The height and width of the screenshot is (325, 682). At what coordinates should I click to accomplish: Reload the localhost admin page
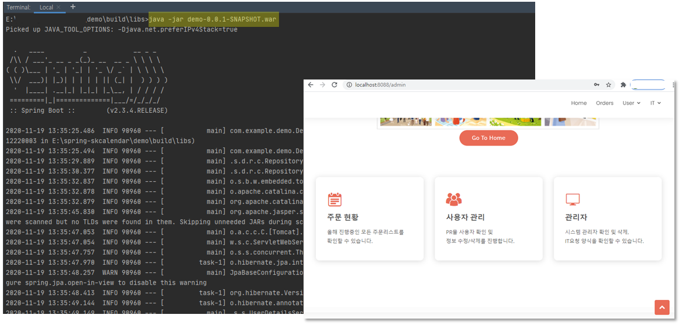pyautogui.click(x=335, y=85)
